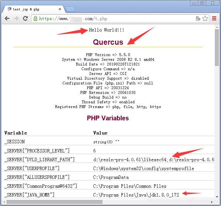Click the 'Thread Safety => enabled' line

(108, 102)
